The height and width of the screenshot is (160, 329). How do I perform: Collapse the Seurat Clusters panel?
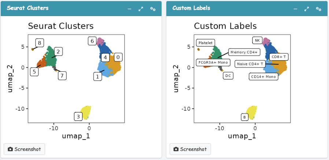click(x=129, y=9)
